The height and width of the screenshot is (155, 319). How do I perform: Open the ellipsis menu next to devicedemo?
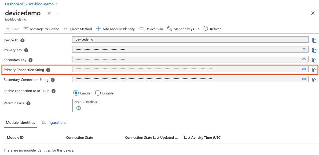(58, 13)
